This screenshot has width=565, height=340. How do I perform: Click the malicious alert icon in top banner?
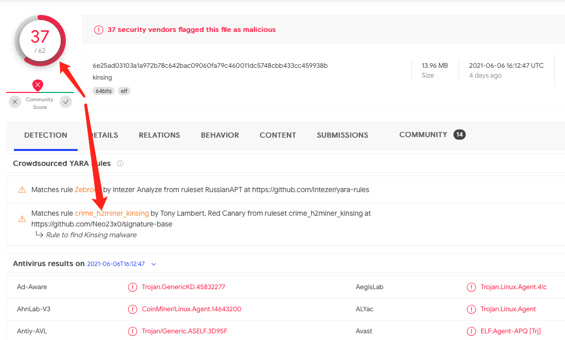[99, 30]
